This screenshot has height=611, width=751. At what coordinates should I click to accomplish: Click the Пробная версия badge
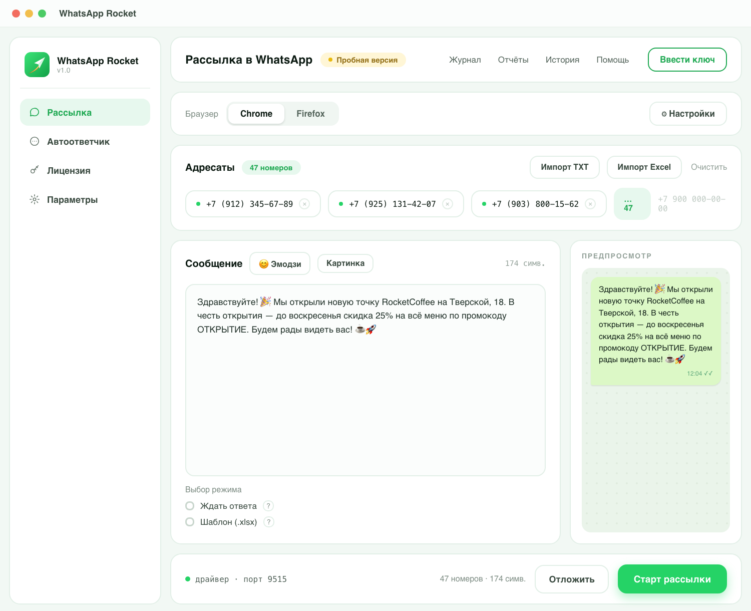pos(363,60)
